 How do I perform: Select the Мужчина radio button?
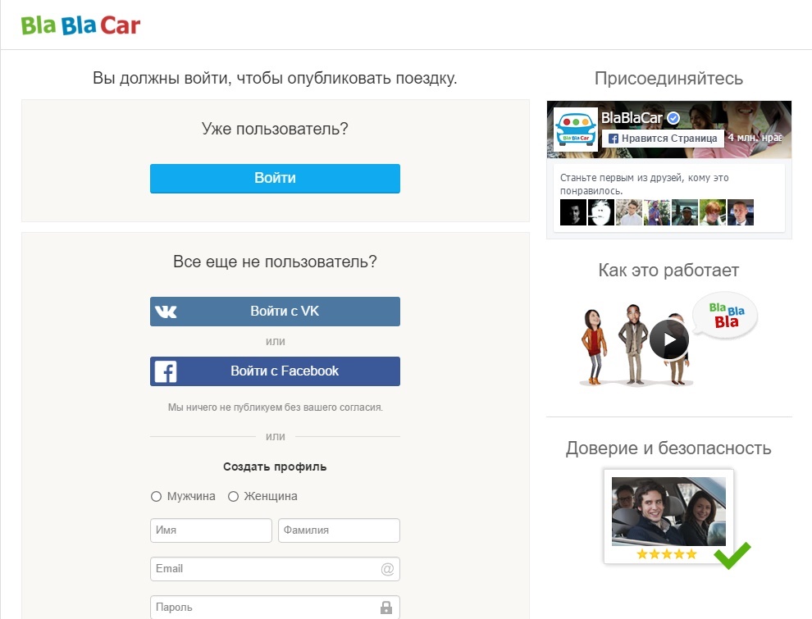click(156, 496)
